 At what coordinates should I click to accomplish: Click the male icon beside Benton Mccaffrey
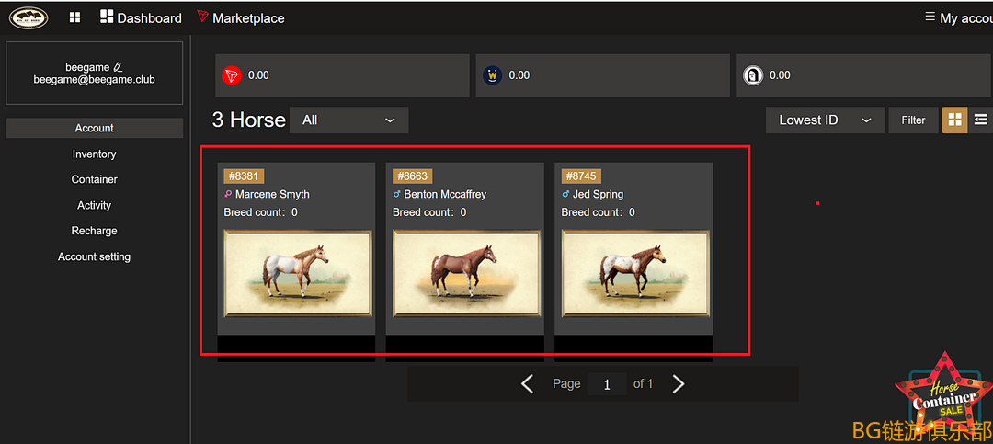pyautogui.click(x=397, y=194)
